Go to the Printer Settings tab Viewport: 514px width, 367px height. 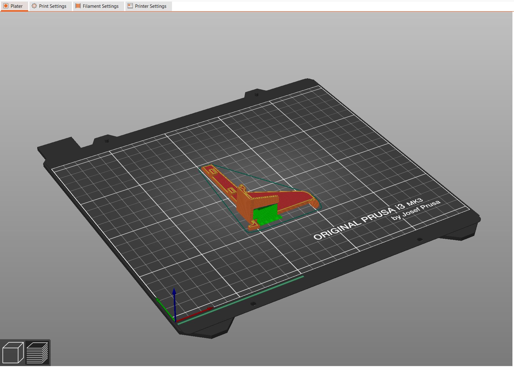(x=148, y=6)
